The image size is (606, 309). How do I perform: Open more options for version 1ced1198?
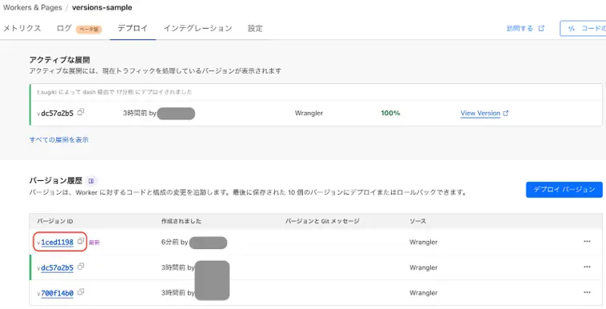(x=587, y=242)
